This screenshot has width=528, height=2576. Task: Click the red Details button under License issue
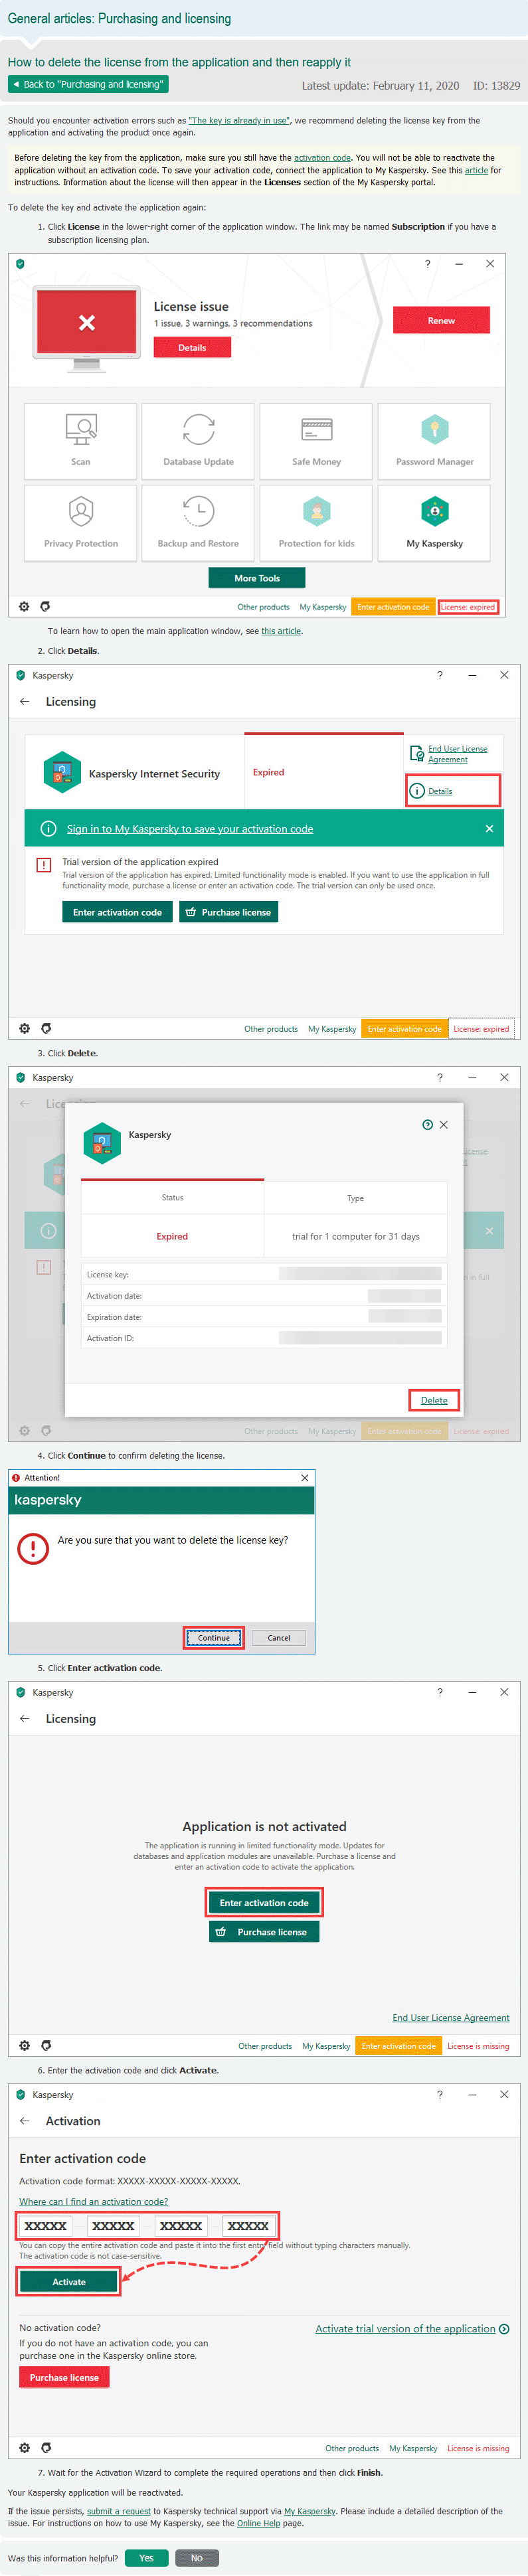pos(192,347)
